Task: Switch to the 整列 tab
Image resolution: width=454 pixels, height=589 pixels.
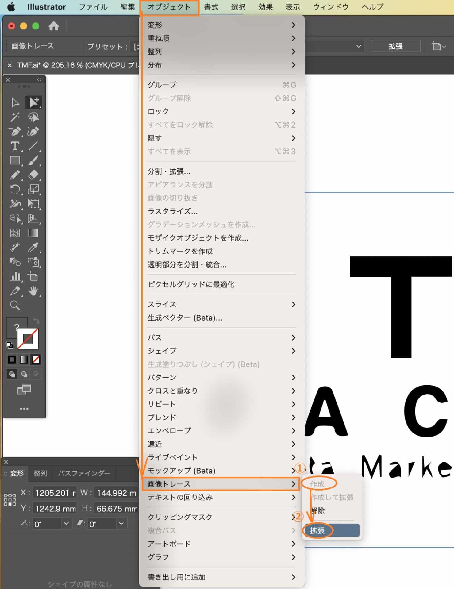Action: (x=40, y=473)
